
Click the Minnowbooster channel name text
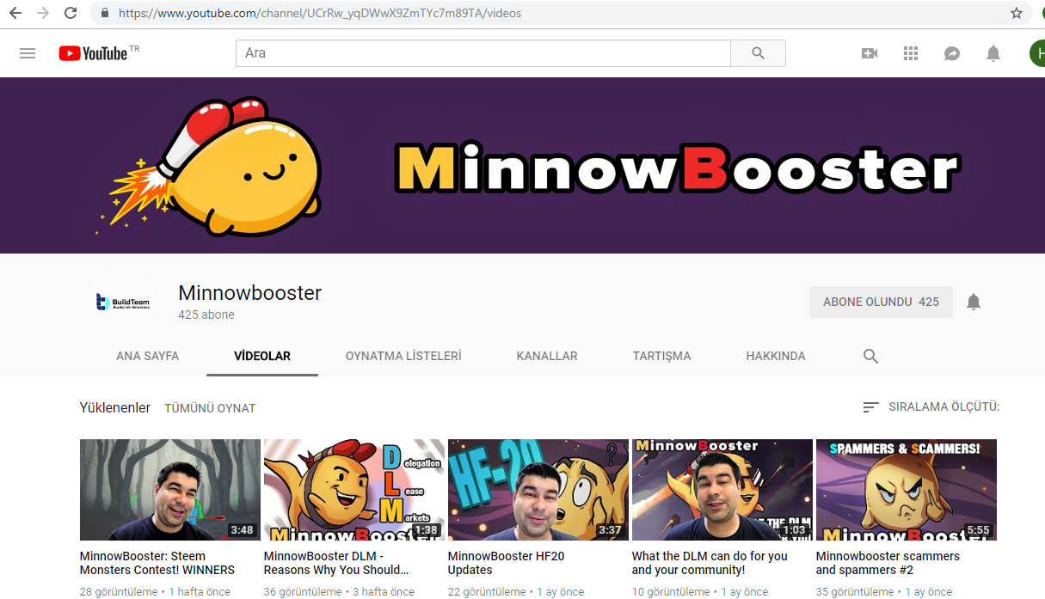249,292
